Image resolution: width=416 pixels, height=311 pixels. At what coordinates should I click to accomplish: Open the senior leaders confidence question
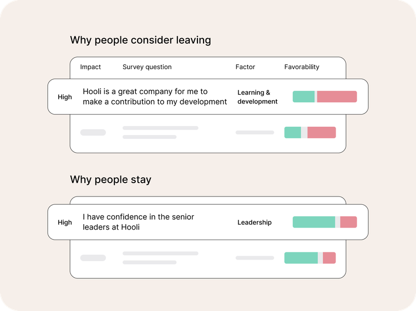click(x=139, y=222)
